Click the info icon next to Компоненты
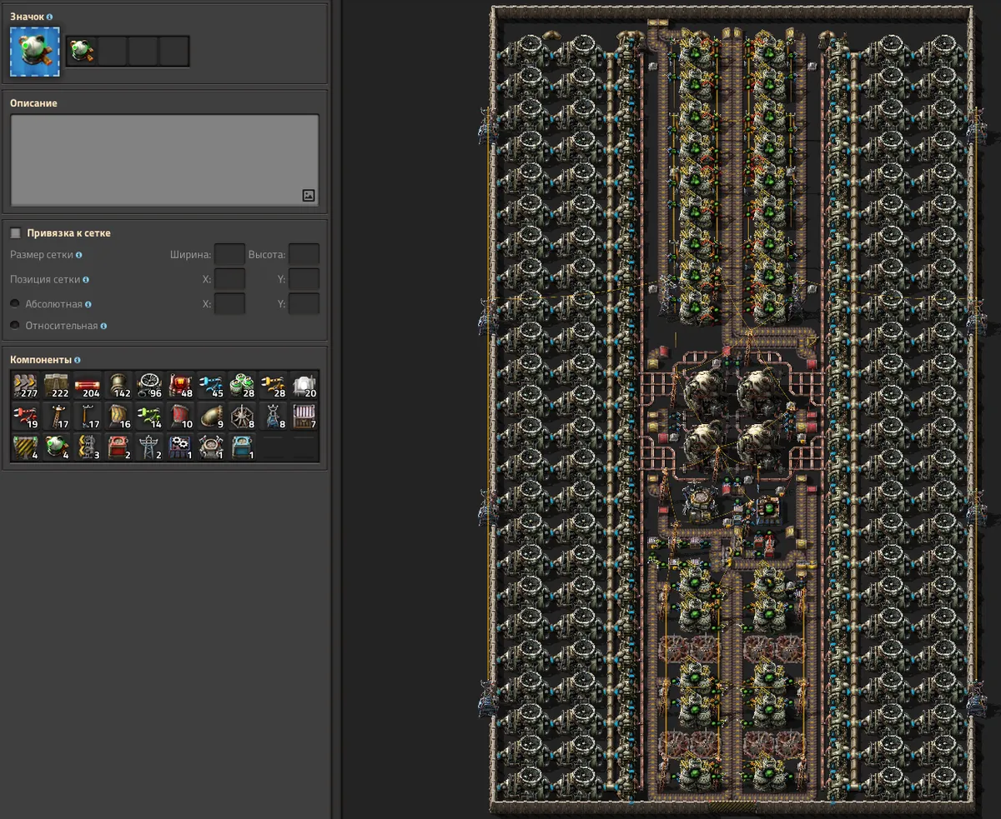 click(78, 360)
